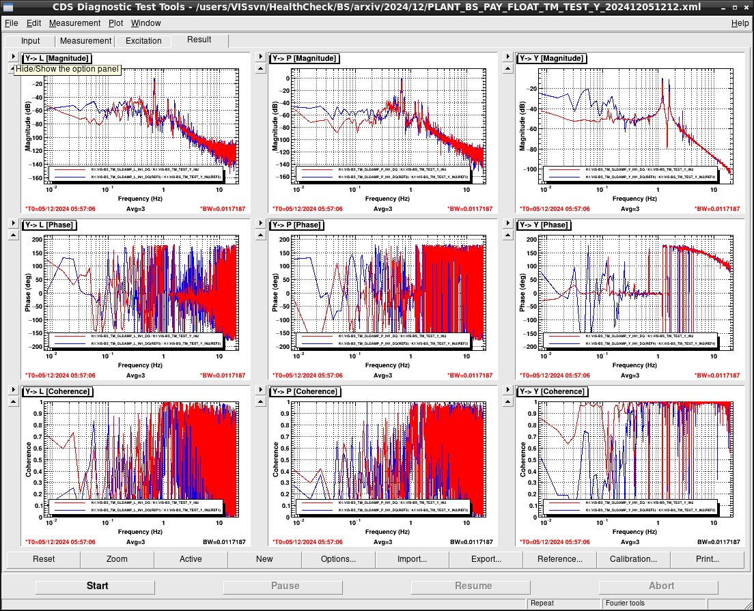The image size is (754, 611).
Task: Click up-arrow button on Y->Y Magnitude plot
Action: pyautogui.click(x=508, y=69)
